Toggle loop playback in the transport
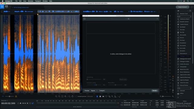194x109 pixels. pyautogui.click(x=30, y=103)
